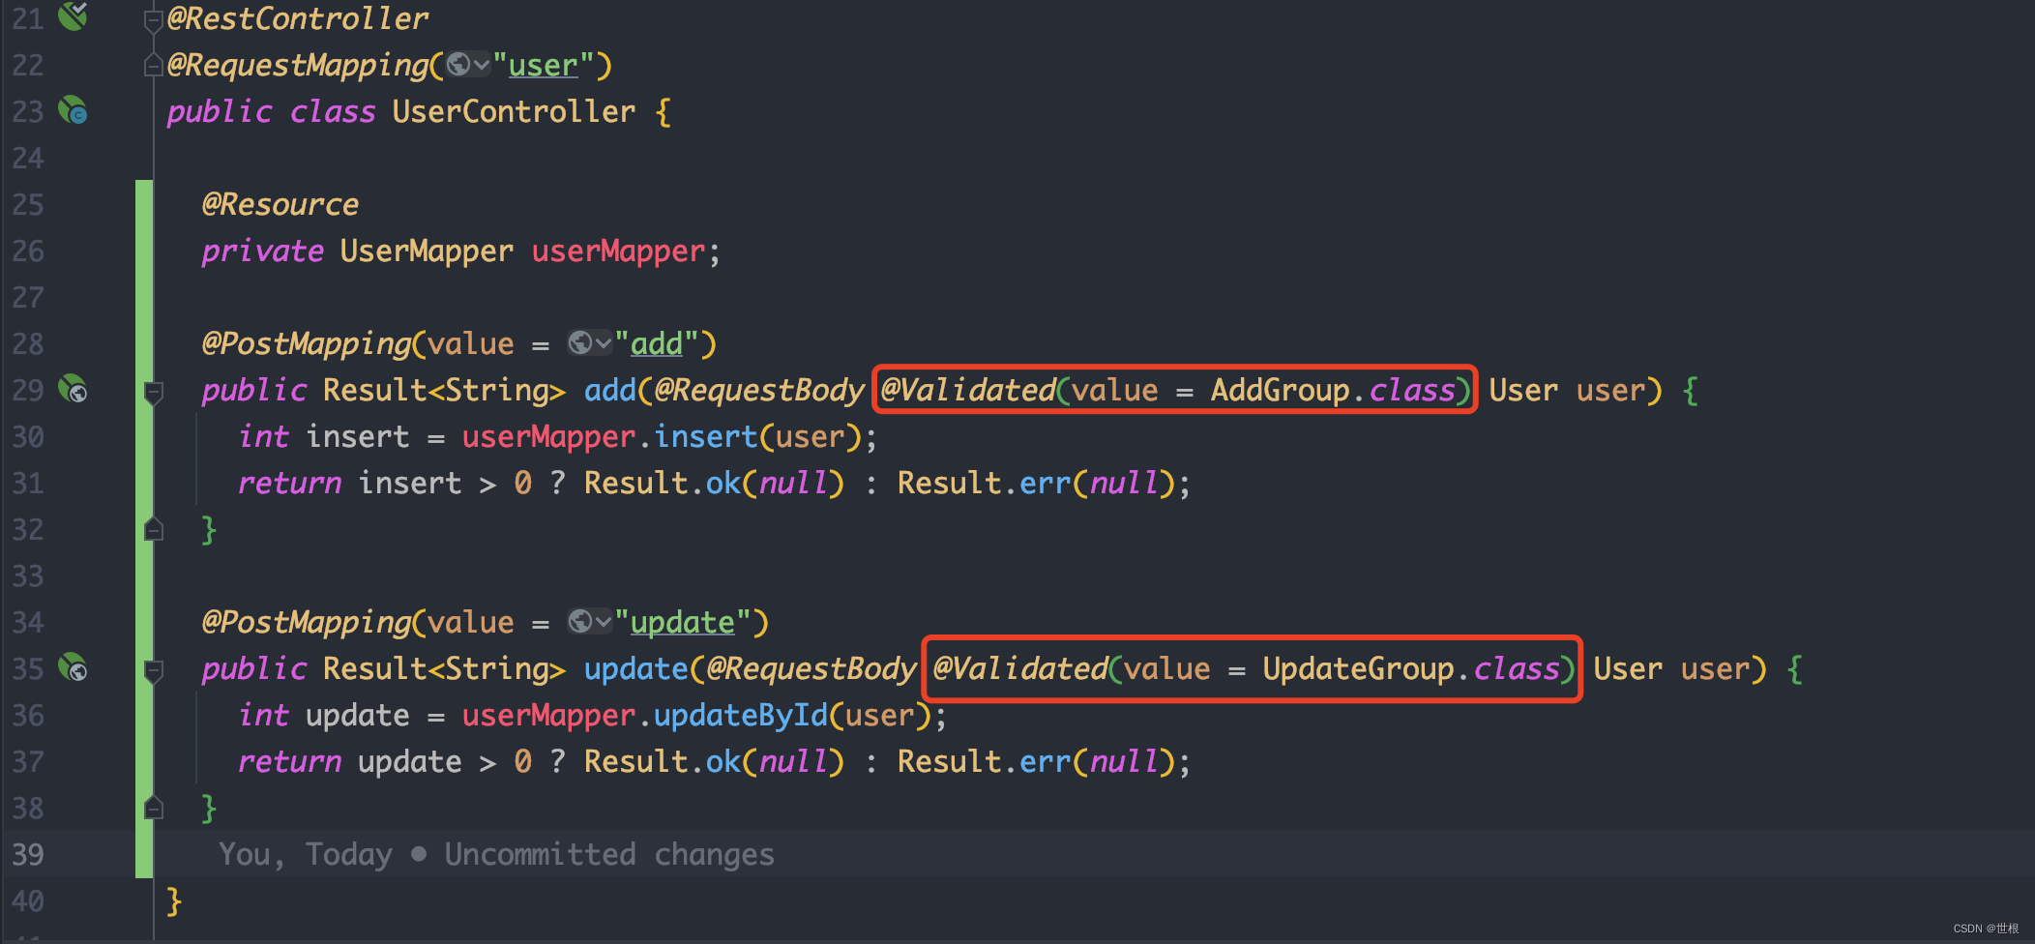Image resolution: width=2035 pixels, height=944 pixels.
Task: Click Result.ok on line 31
Action: pos(663,484)
